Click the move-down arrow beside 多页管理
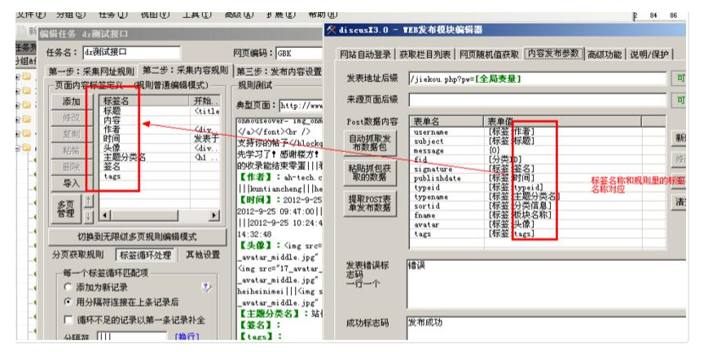Viewport: 717px width, 352px height. 89,215
